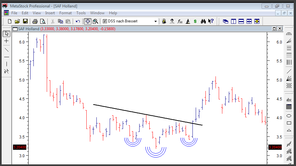Maximize the SAF Holland chart window

tap(274, 29)
